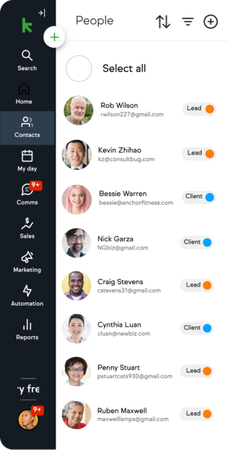
Task: Open Comms messages with 9+ badge
Action: [27, 194]
